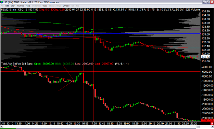Image resolution: width=214 pixels, height=129 pixels.
Task: Click the red -26967.00 value label on study axis
Action: tap(207, 120)
